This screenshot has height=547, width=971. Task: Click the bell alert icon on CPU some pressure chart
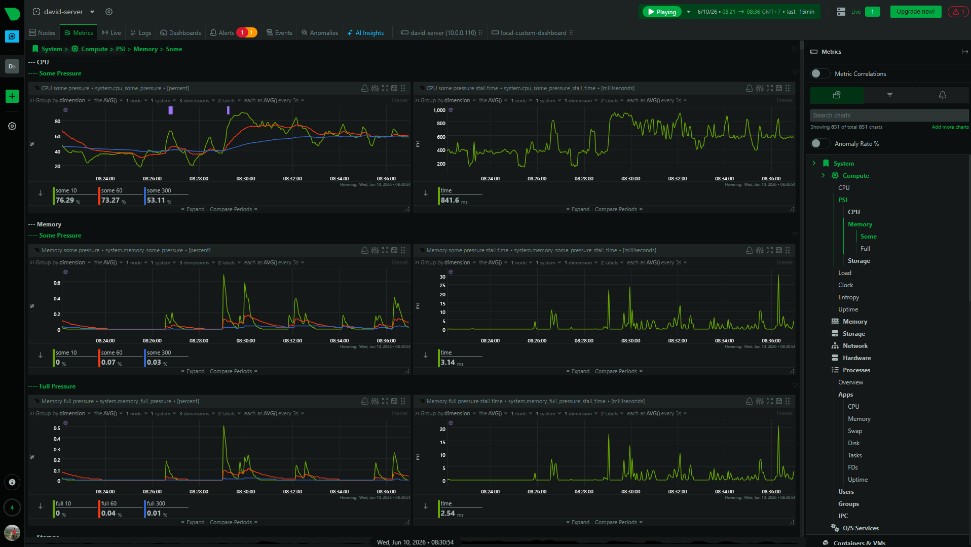[364, 88]
